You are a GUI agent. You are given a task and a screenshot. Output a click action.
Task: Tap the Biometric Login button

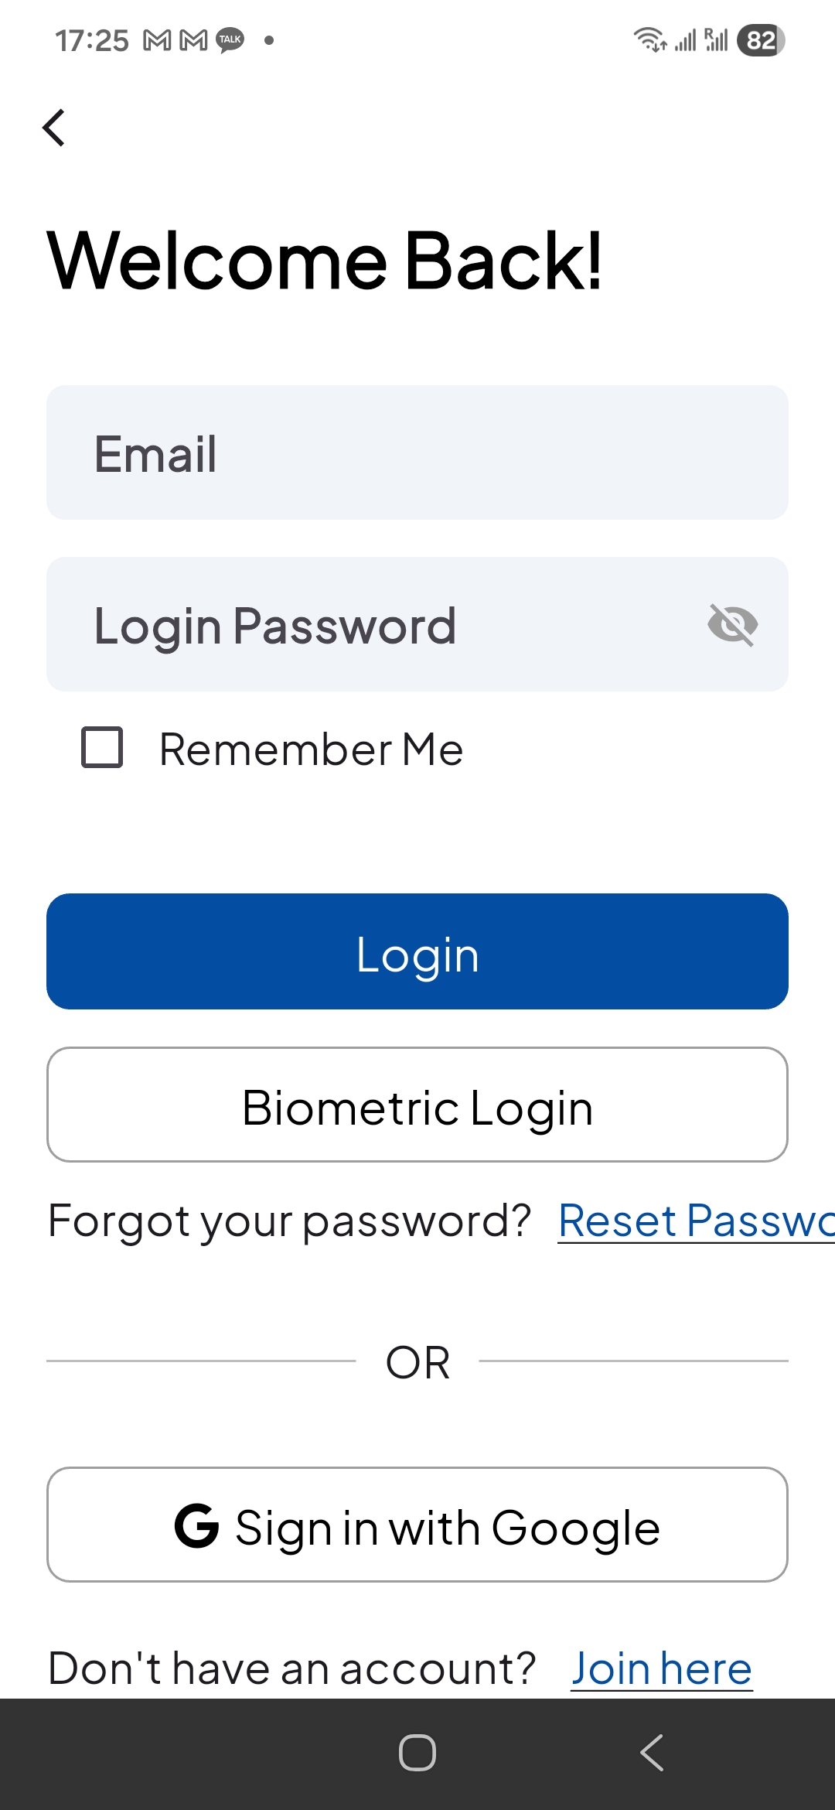[x=417, y=1105]
